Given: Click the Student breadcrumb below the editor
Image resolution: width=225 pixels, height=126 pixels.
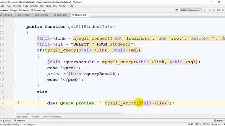Looking at the screenshot, I should (x=35, y=117).
